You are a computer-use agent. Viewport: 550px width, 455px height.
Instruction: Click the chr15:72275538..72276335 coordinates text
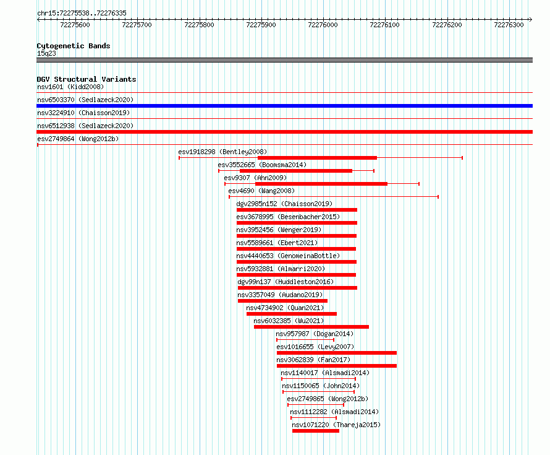pyautogui.click(x=82, y=13)
